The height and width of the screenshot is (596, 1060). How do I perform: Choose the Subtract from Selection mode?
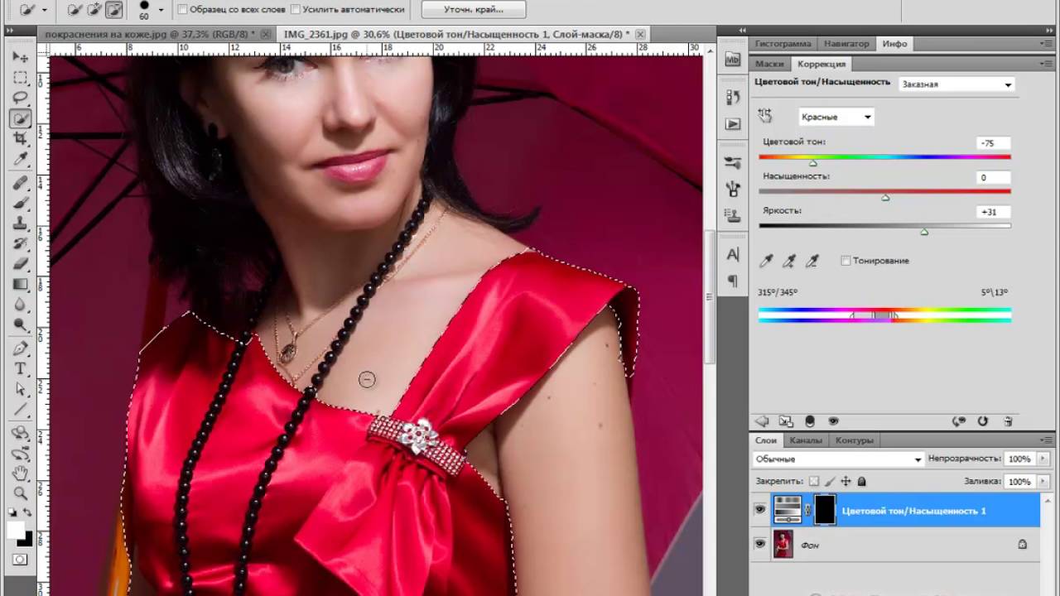pyautogui.click(x=113, y=10)
